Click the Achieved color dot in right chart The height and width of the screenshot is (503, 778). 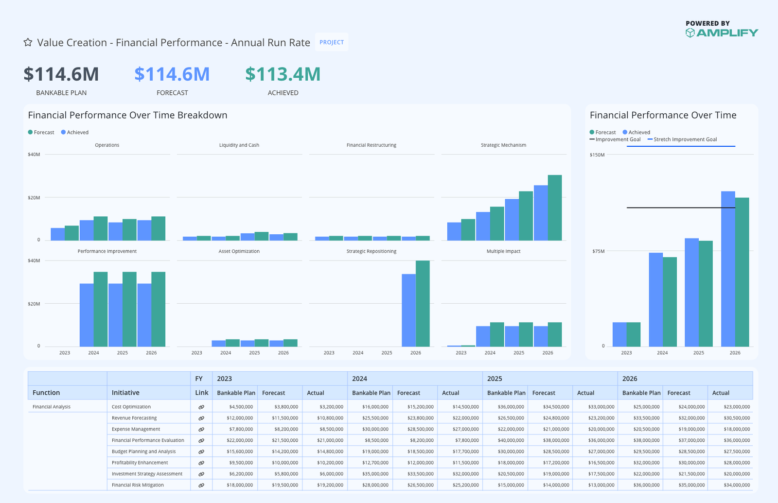625,132
